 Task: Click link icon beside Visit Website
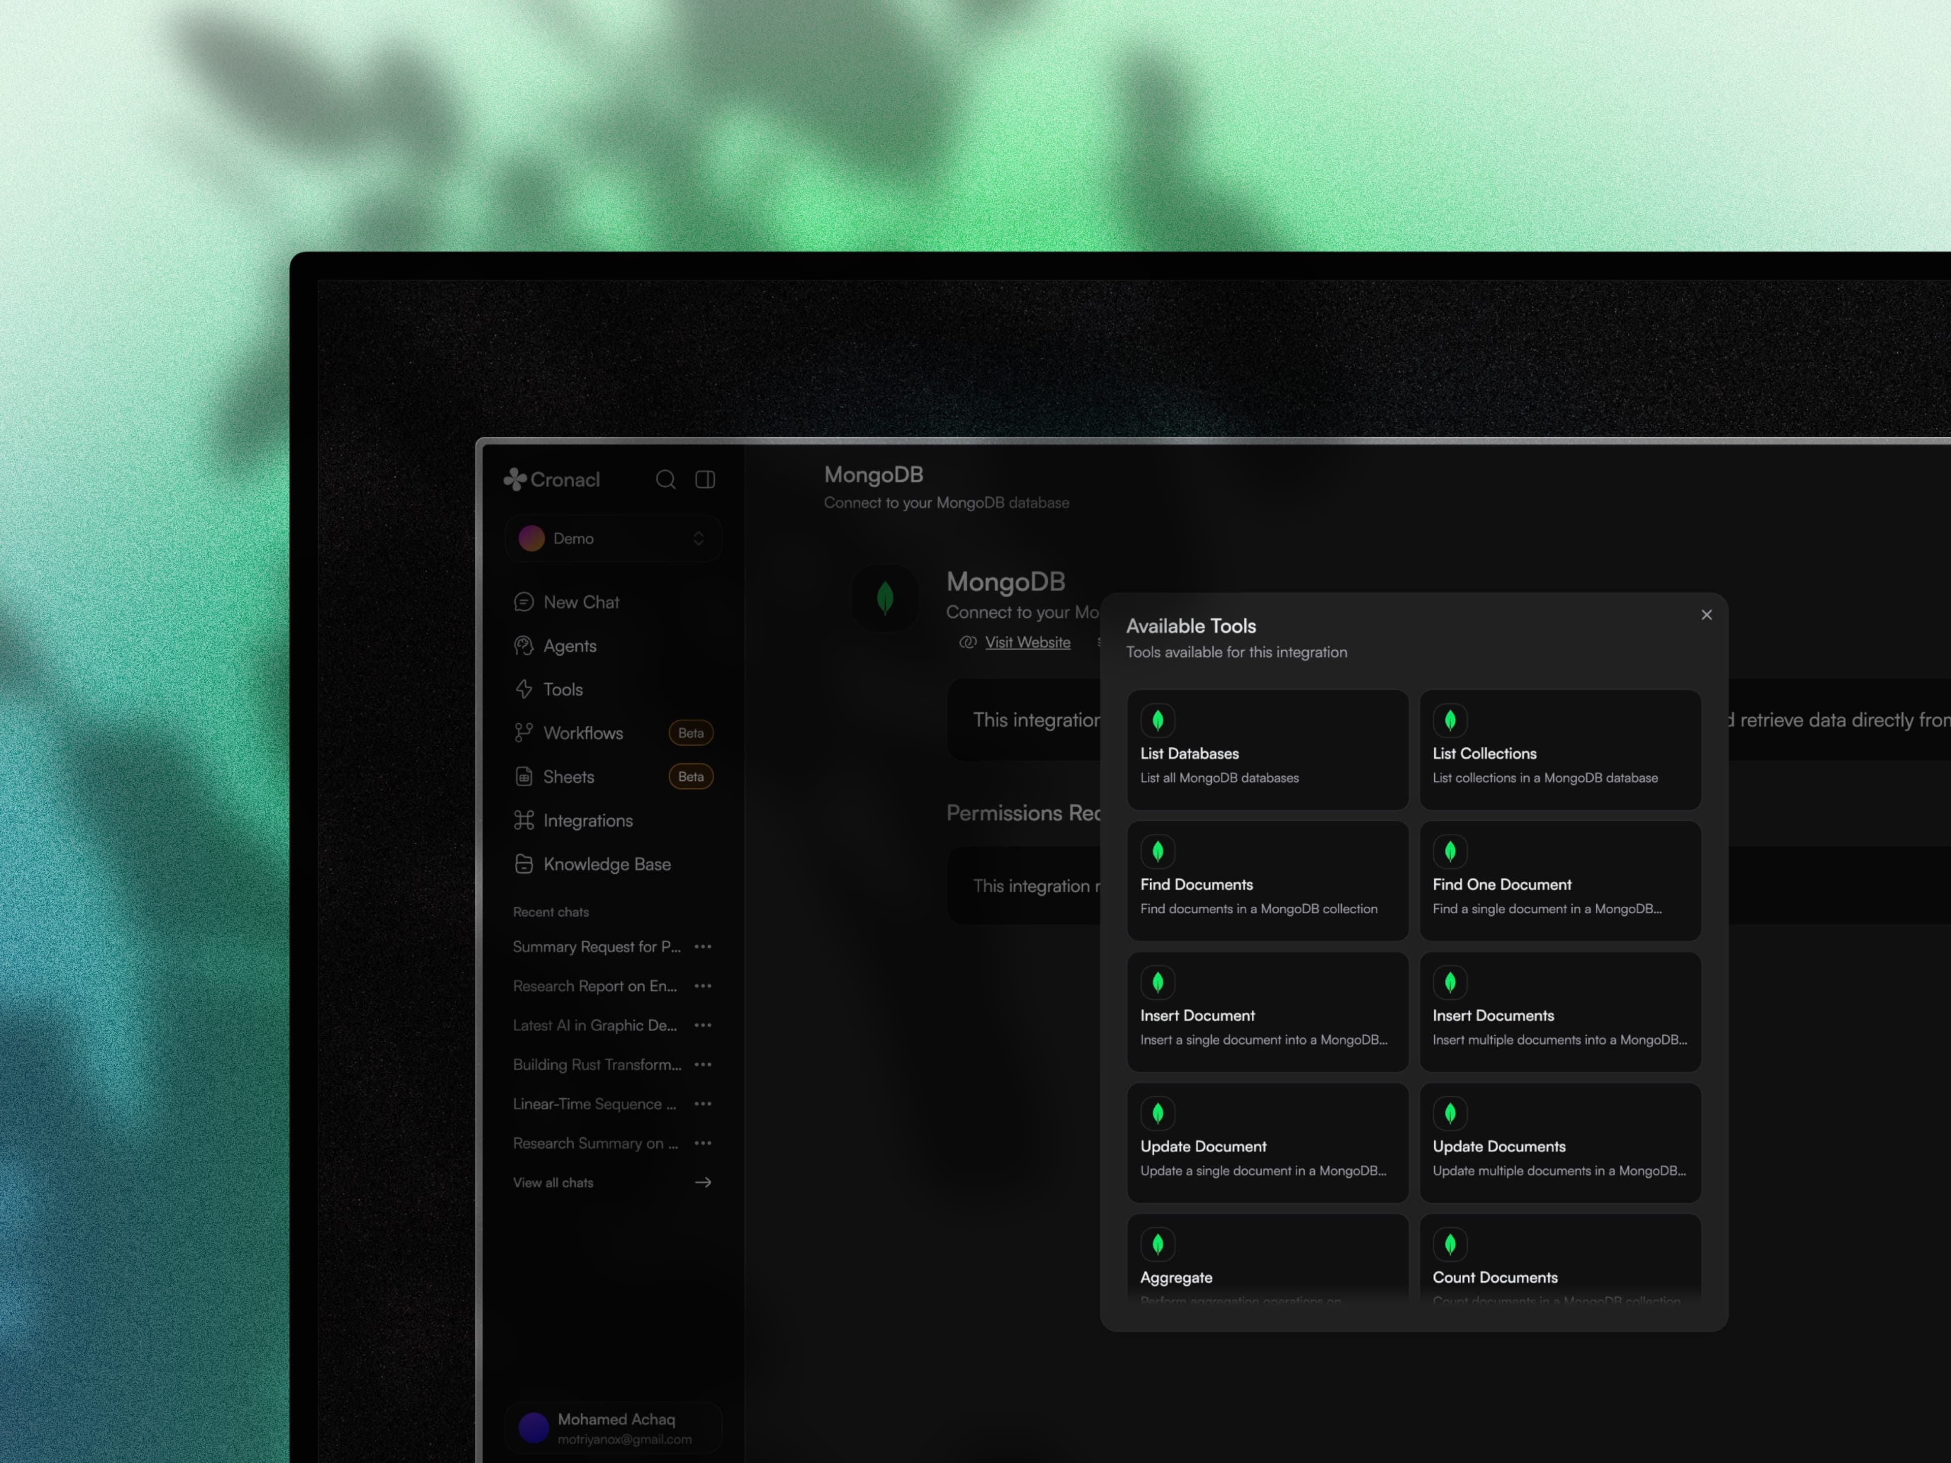click(967, 643)
